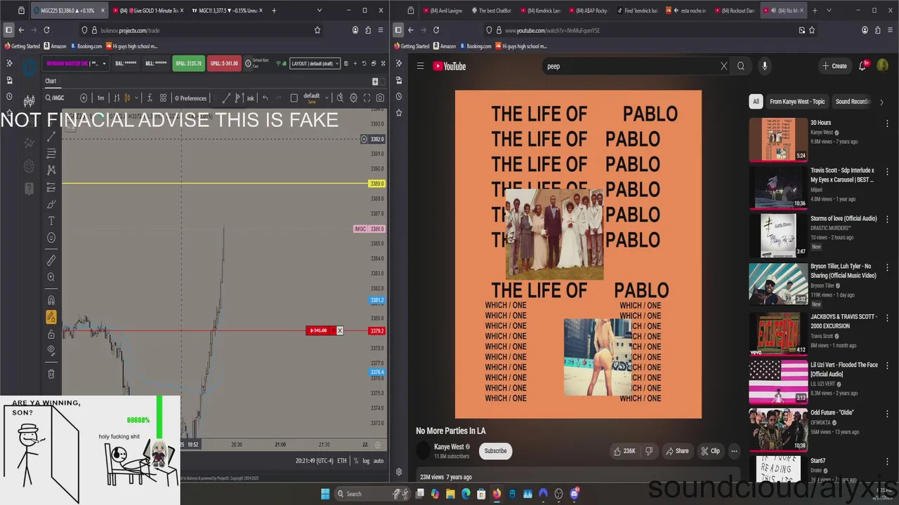899x505 pixels.
Task: Open the trading account selector dropdown
Action: coord(76,63)
